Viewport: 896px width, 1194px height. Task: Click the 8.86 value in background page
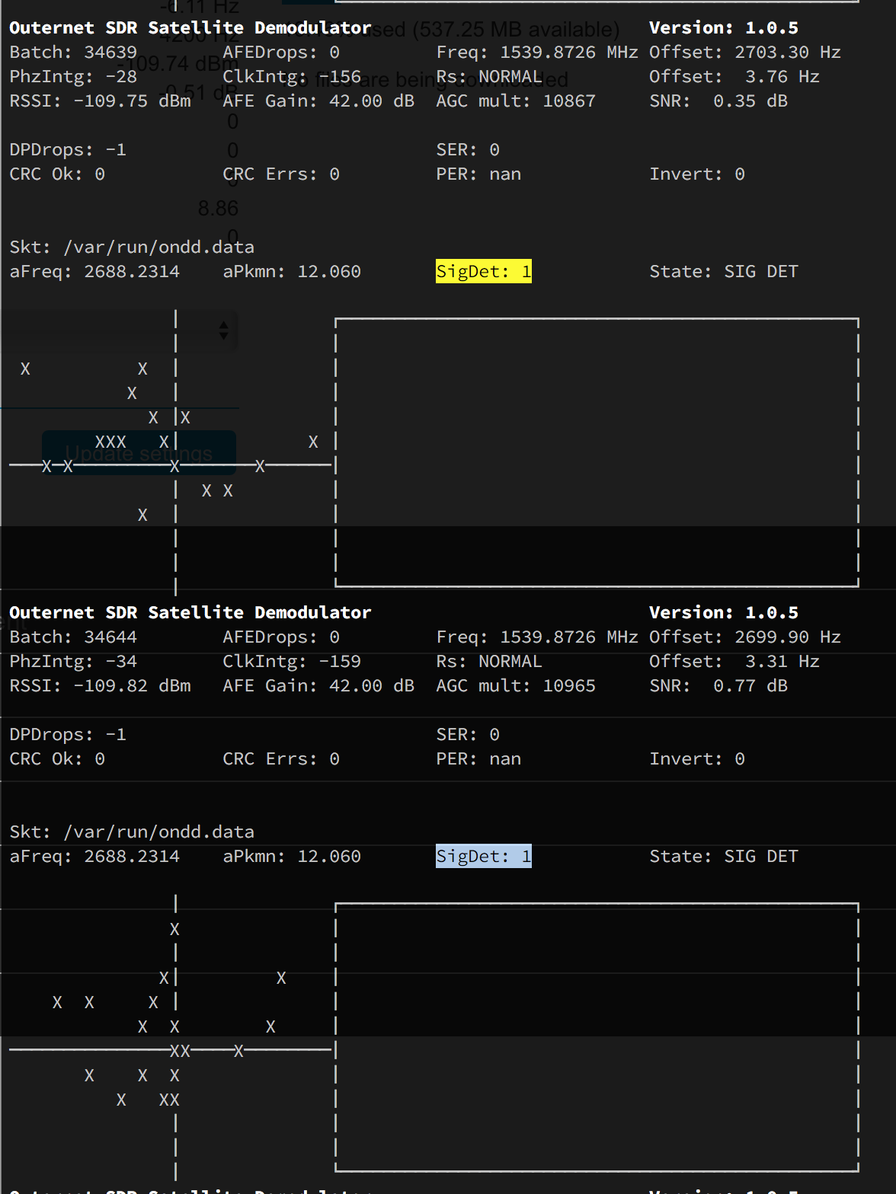point(218,208)
